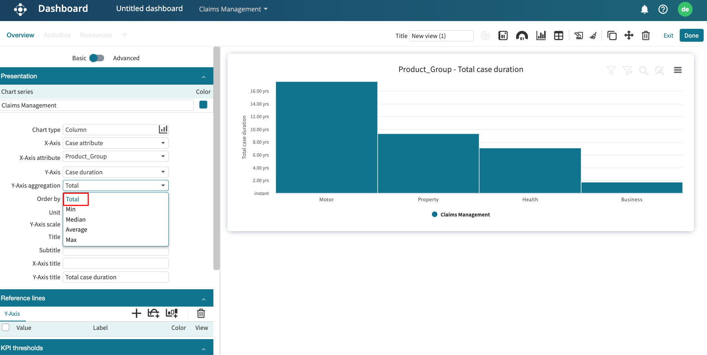Toggle Claims Management legend series visibility

(x=461, y=215)
